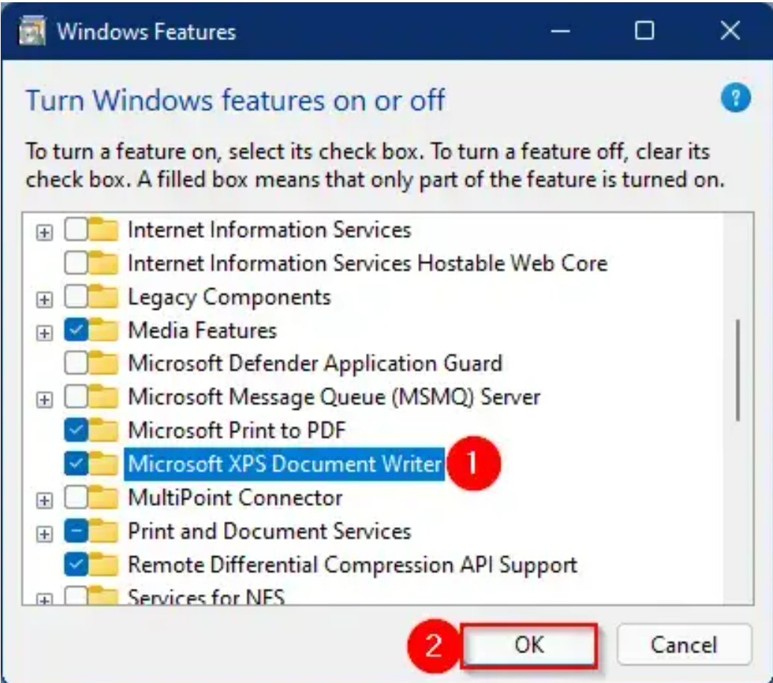
Task: Clear the Microsoft XPS Document Writer checkbox
Action: pos(76,464)
